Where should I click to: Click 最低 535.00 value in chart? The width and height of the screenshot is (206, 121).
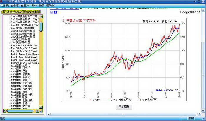click(x=169, y=21)
